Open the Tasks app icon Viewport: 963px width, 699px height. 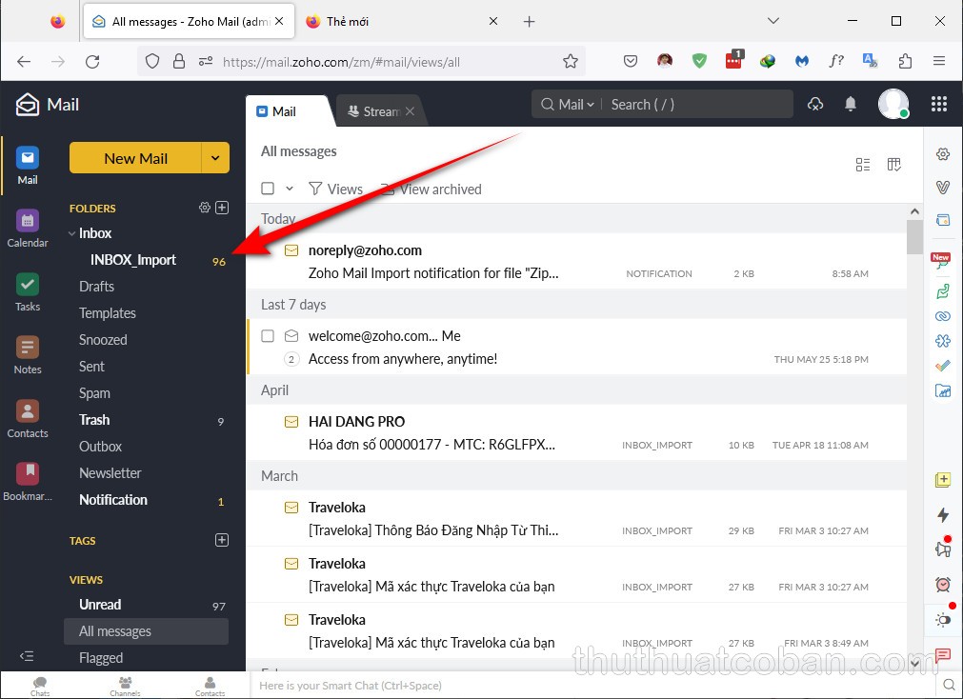point(28,292)
